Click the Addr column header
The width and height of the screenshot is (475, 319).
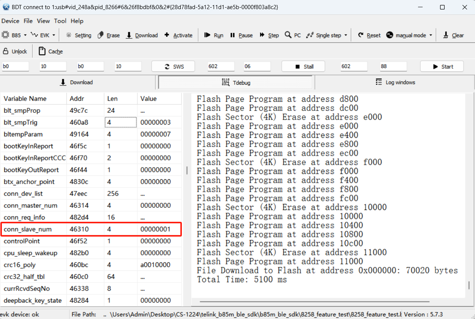(85, 98)
